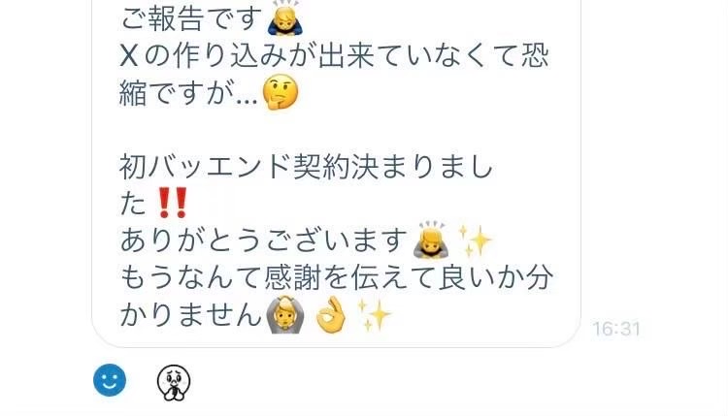Select the もうなんて感謝を伝えて良いか分 line
The height and width of the screenshot is (416, 728).
pyautogui.click(x=337, y=277)
